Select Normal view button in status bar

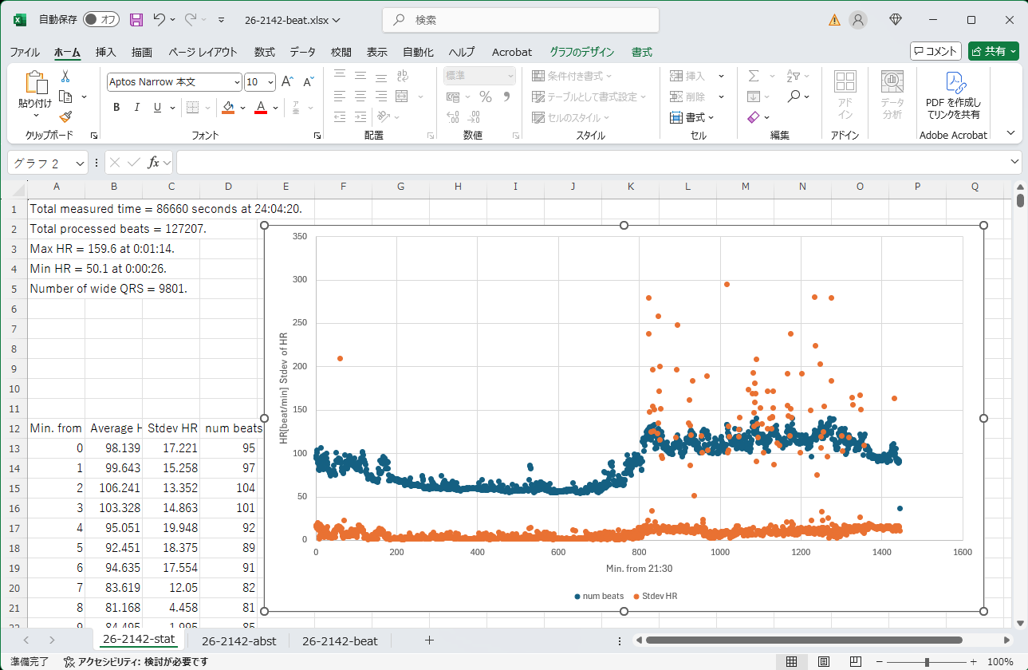[x=791, y=661]
